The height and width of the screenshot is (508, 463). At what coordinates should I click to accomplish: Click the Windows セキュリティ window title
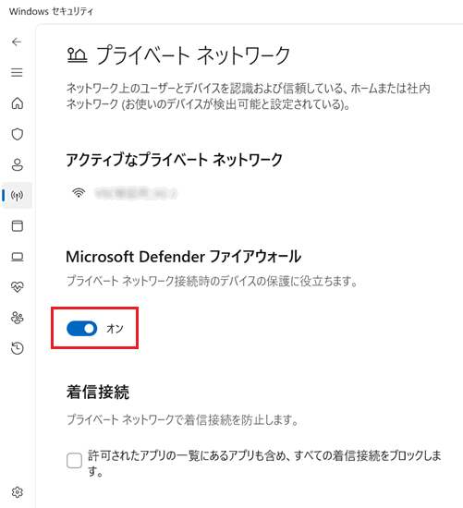click(x=51, y=11)
